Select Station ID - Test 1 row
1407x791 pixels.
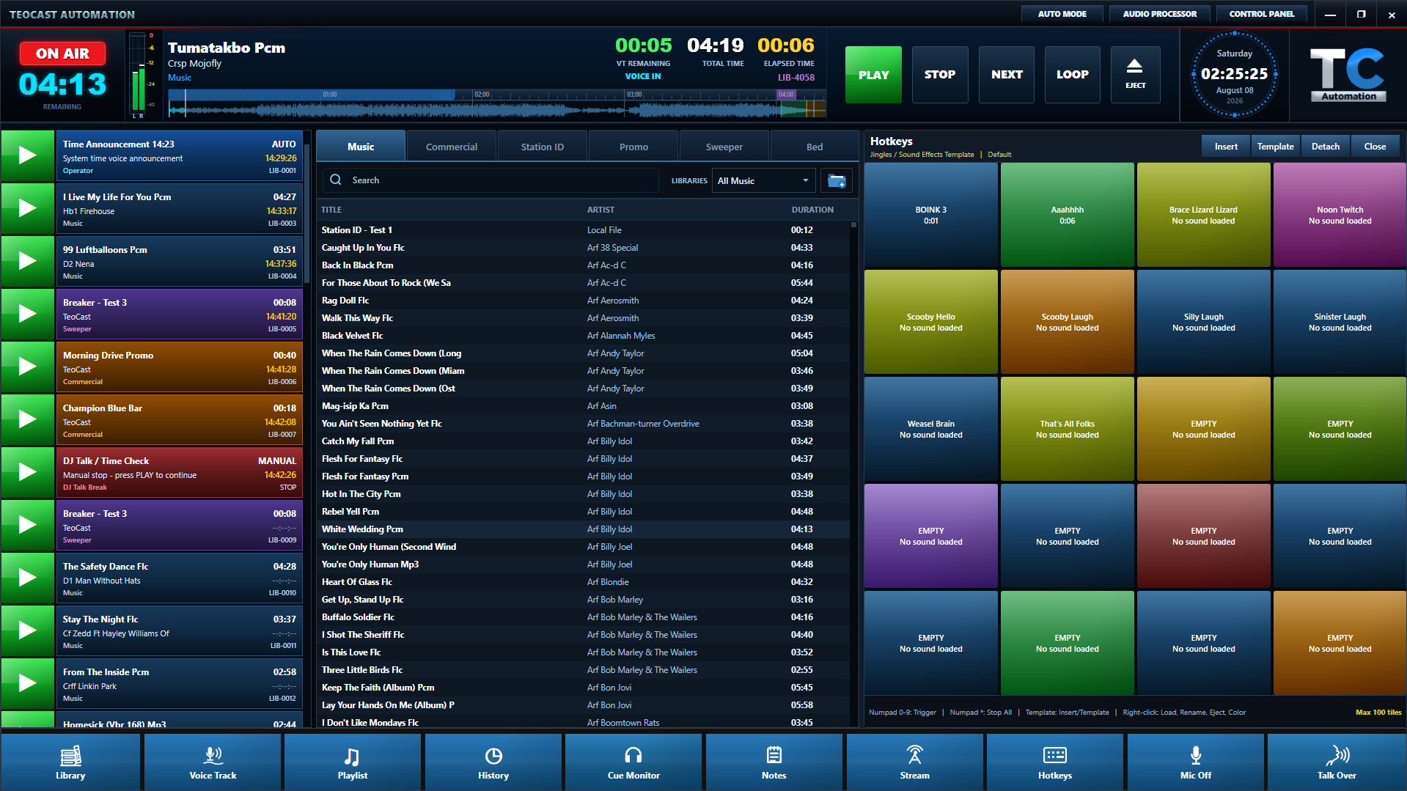pyautogui.click(x=584, y=230)
